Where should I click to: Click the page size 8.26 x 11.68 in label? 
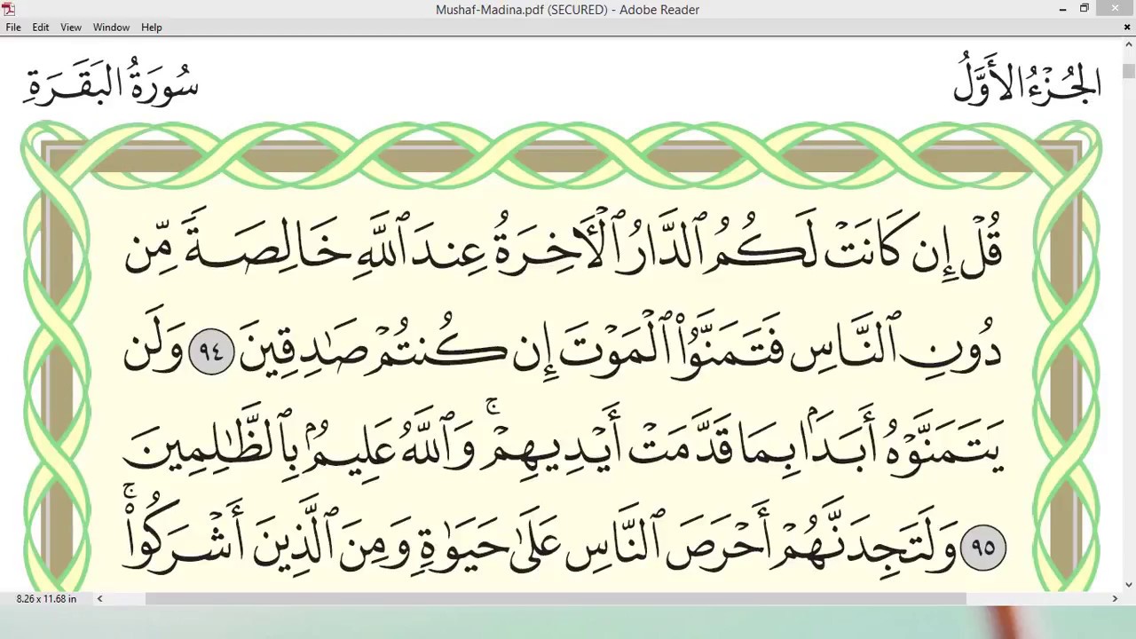click(46, 599)
